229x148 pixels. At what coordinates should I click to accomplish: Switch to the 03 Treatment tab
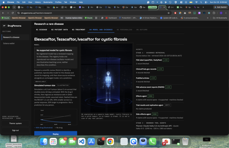point(79,30)
